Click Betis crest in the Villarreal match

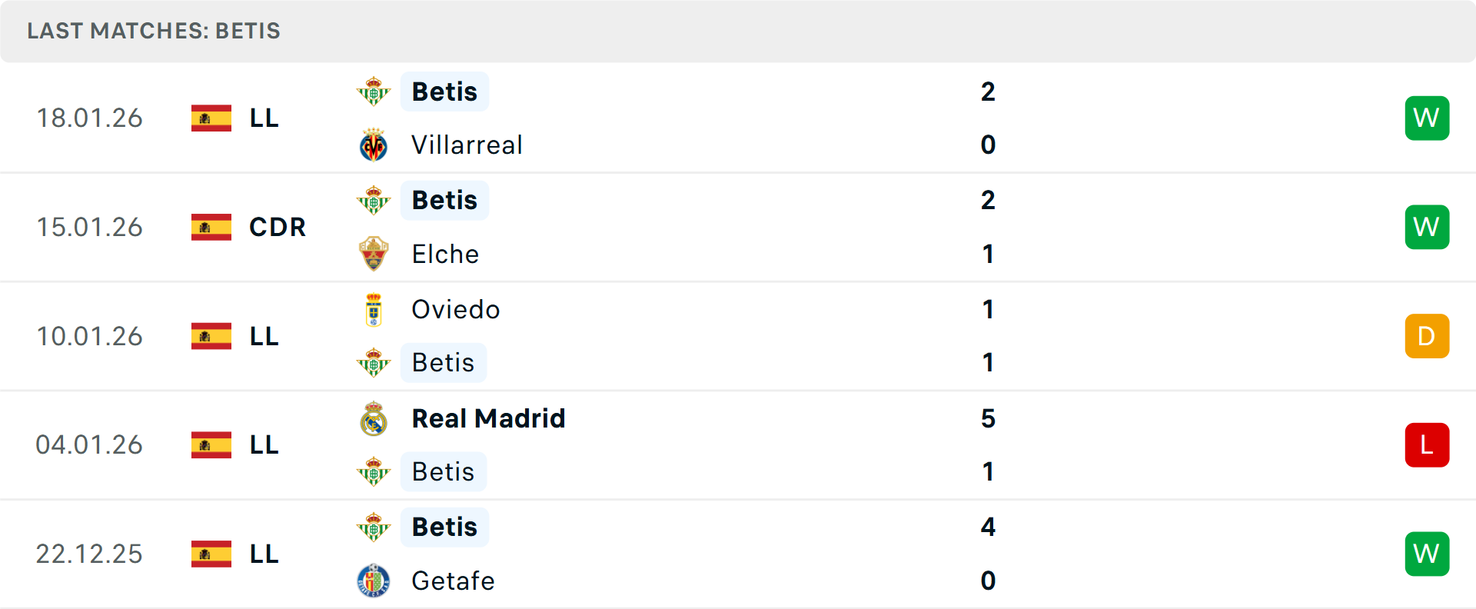click(374, 92)
